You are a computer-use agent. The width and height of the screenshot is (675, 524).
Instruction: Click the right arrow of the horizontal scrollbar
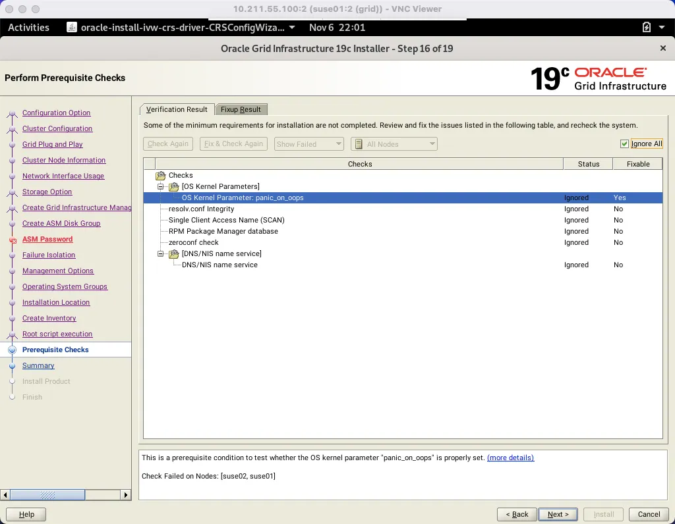point(126,494)
